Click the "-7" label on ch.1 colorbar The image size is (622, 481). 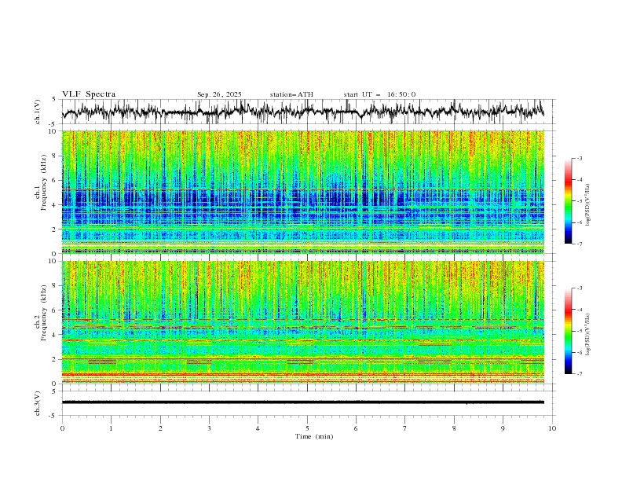580,244
